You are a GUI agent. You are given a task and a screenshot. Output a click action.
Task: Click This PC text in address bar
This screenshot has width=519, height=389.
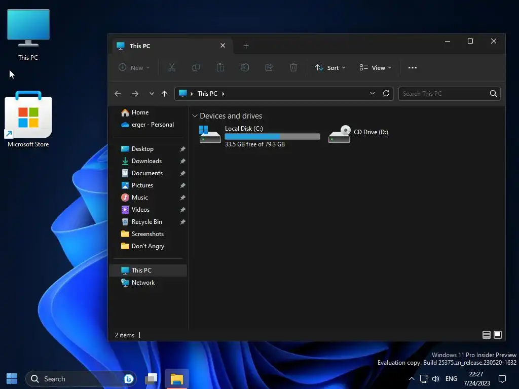tap(207, 94)
